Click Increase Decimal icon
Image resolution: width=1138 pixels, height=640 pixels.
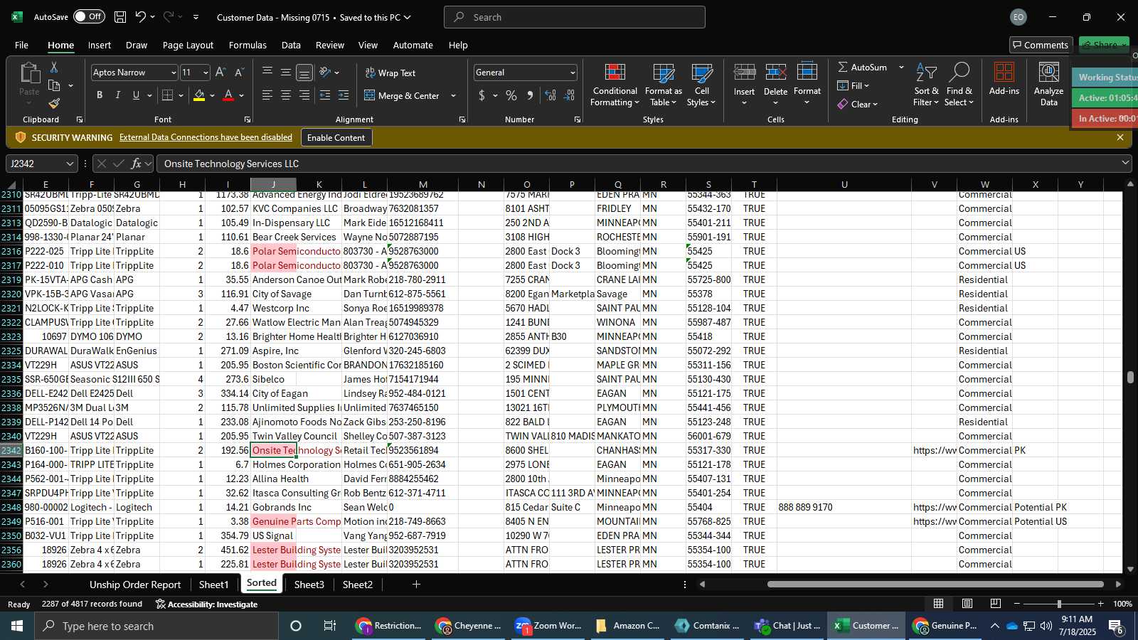[551, 95]
